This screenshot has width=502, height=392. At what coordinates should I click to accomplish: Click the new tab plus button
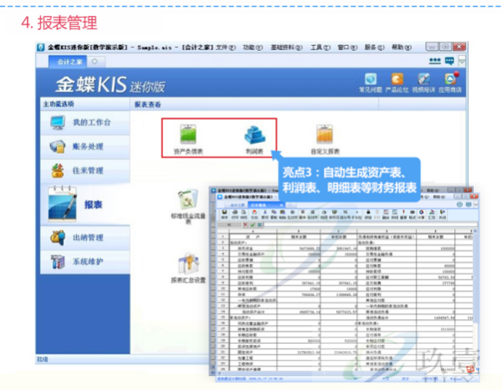tap(95, 61)
